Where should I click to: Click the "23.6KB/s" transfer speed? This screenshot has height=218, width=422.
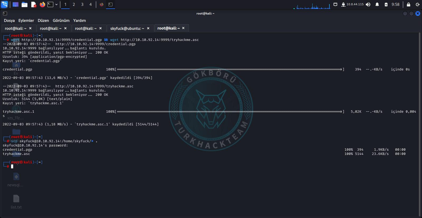[x=380, y=154]
